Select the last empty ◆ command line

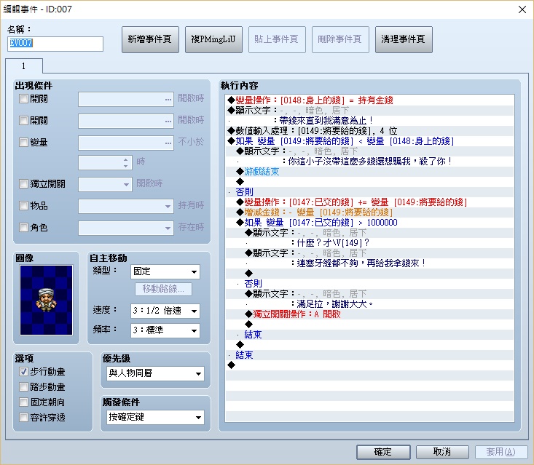(370, 365)
